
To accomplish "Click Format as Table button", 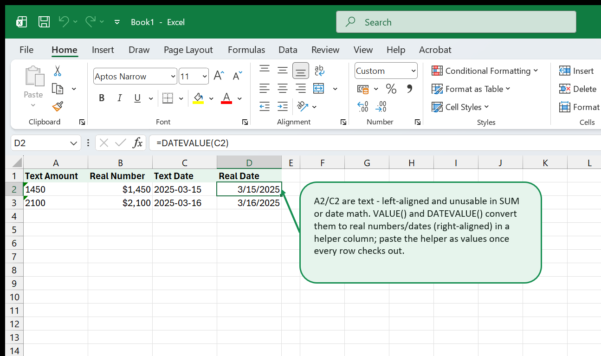I will pos(471,89).
